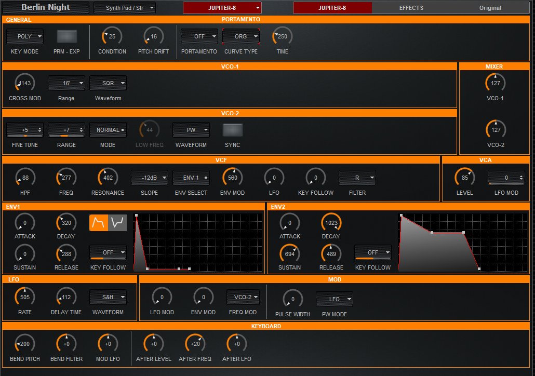Click the AFTER FREQ knob

point(195,344)
